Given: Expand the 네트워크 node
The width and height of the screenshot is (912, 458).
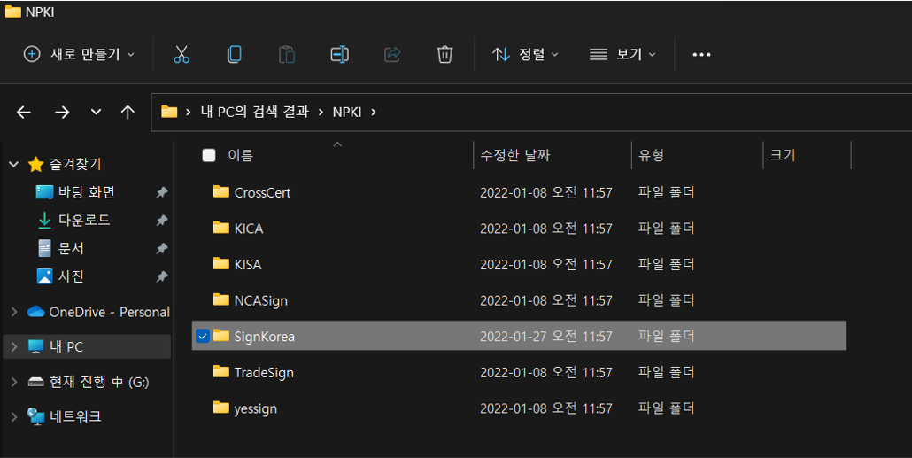Looking at the screenshot, I should click(14, 416).
